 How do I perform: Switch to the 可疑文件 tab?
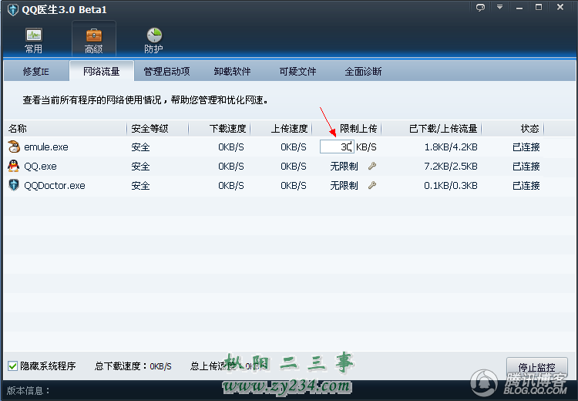pos(297,71)
